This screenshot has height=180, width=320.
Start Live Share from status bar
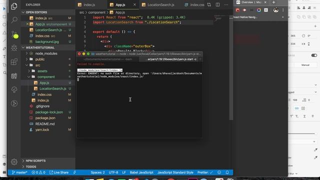(x=59, y=172)
